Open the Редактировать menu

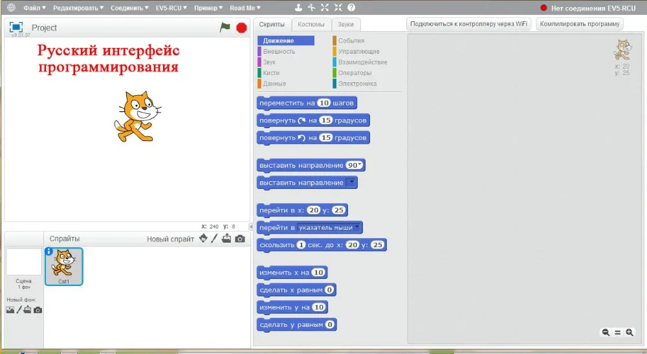pyautogui.click(x=78, y=8)
